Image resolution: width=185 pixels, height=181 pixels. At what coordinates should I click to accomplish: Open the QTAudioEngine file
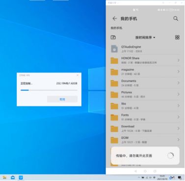tap(145, 49)
